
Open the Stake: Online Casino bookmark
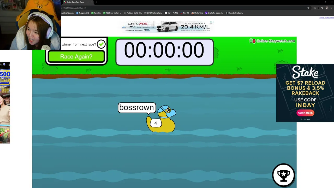[x=234, y=13]
